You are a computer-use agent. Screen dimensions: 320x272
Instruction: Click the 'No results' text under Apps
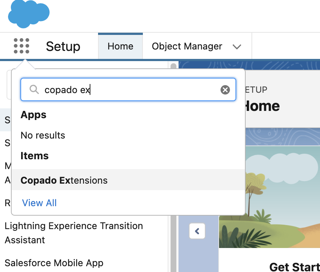43,135
